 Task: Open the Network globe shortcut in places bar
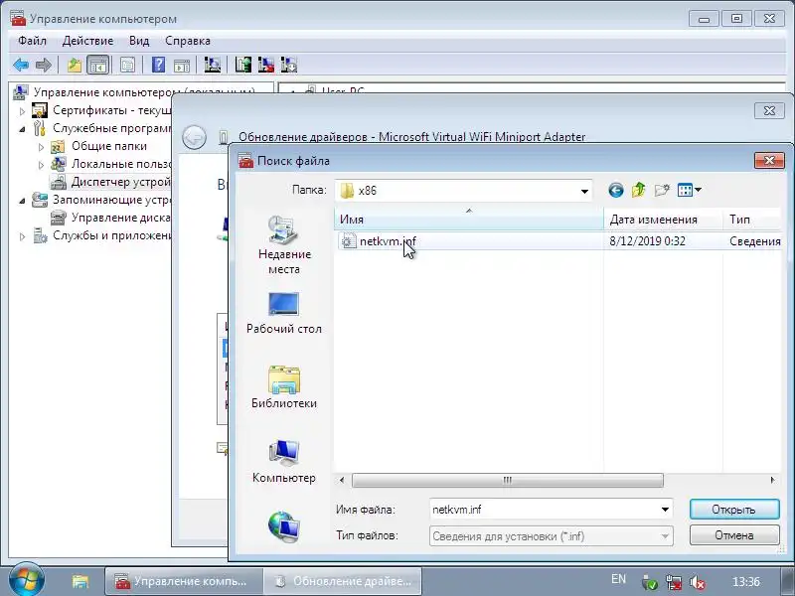click(x=284, y=526)
